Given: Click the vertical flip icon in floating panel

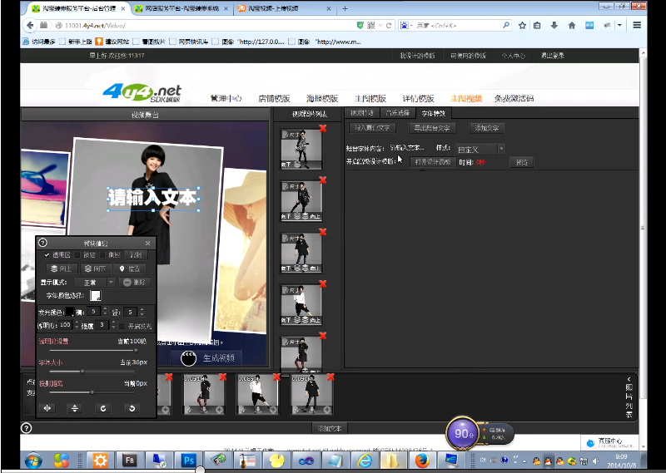Looking at the screenshot, I should (75, 407).
